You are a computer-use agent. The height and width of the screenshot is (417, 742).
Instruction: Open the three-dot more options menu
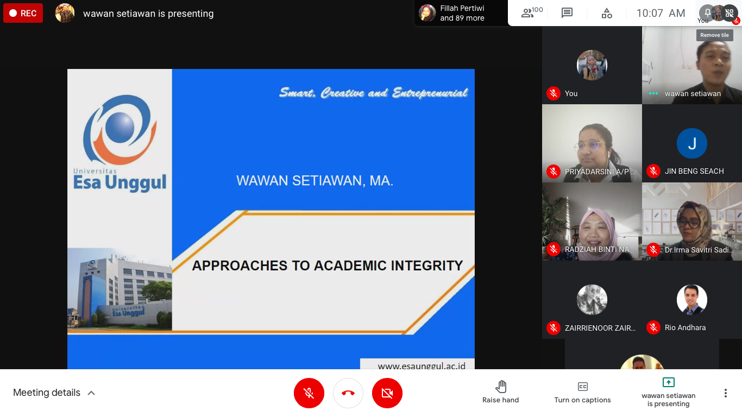click(x=726, y=393)
